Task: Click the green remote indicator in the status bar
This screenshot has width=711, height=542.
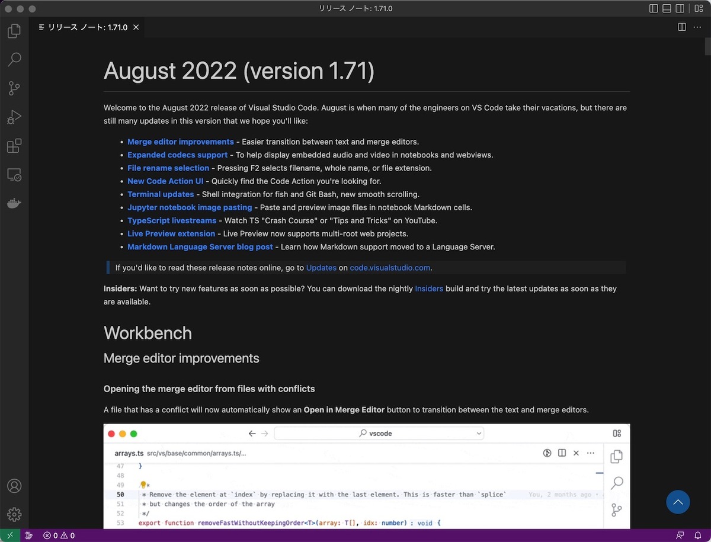Action: (x=10, y=535)
